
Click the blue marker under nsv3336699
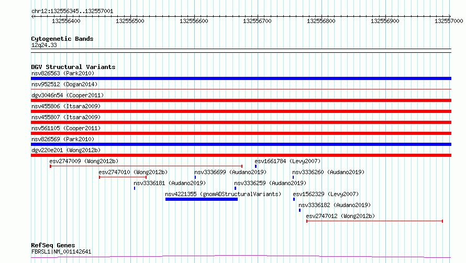[195, 177]
